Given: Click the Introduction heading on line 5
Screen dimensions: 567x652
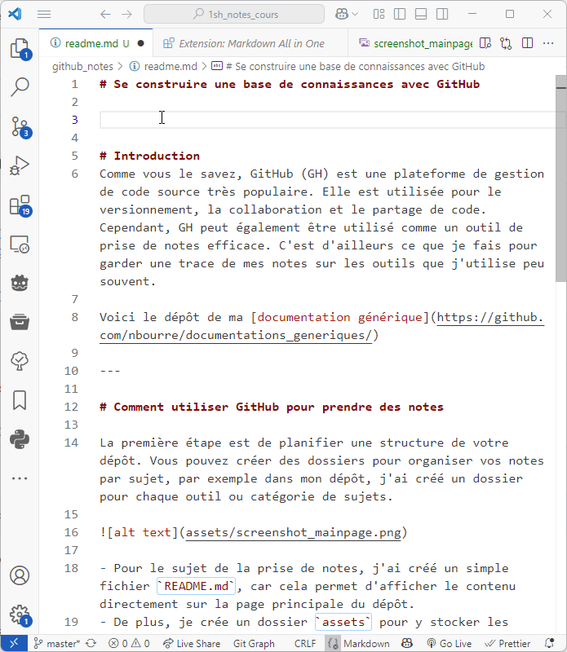Looking at the screenshot, I should (150, 156).
